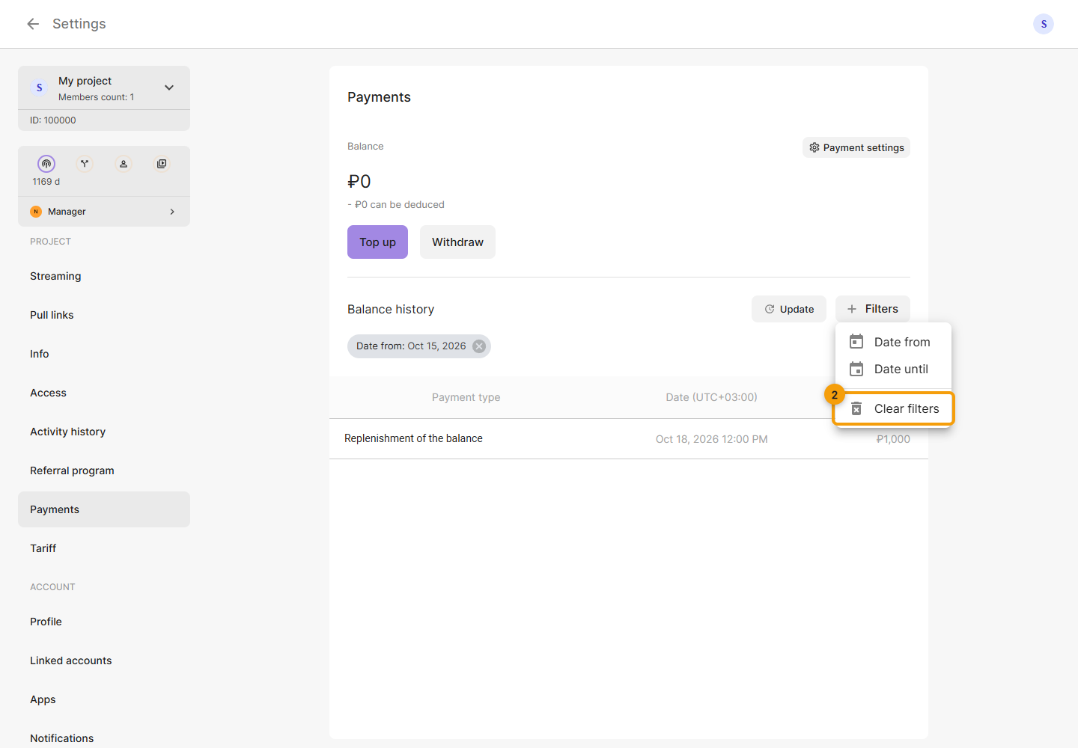1078x748 pixels.
Task: Open the Filters dropdown button
Action: (x=873, y=309)
